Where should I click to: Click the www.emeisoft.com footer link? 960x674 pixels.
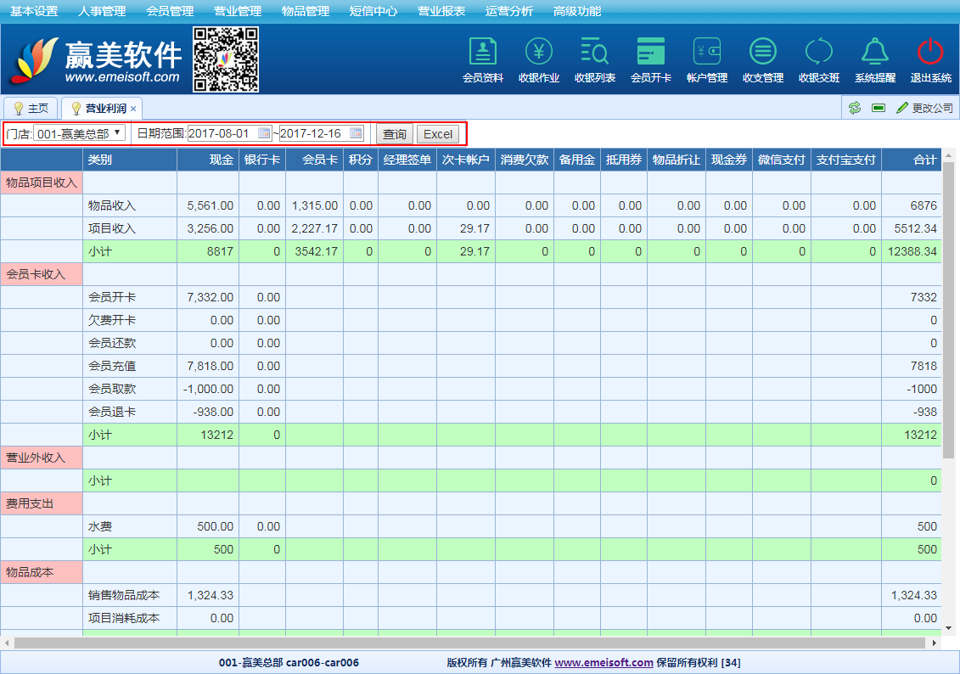coord(604,663)
